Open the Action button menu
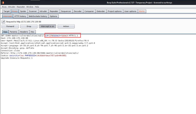This screenshot has height=114, width=196. [x=66, y=26]
